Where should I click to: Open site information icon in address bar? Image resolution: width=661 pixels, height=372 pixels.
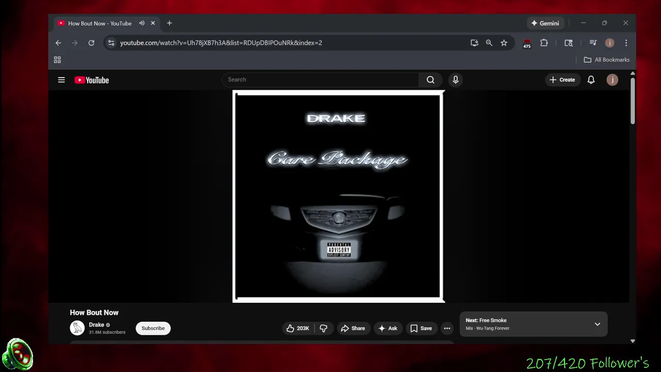point(111,43)
